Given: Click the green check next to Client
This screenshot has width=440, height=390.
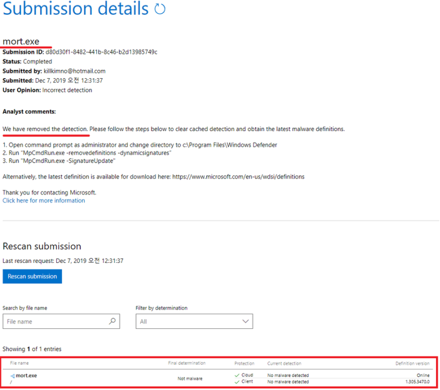Looking at the screenshot, I should [x=235, y=382].
